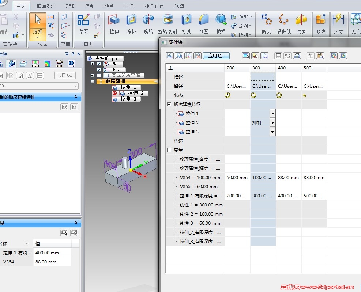Open the 草图 sketch tool

pos(83,24)
